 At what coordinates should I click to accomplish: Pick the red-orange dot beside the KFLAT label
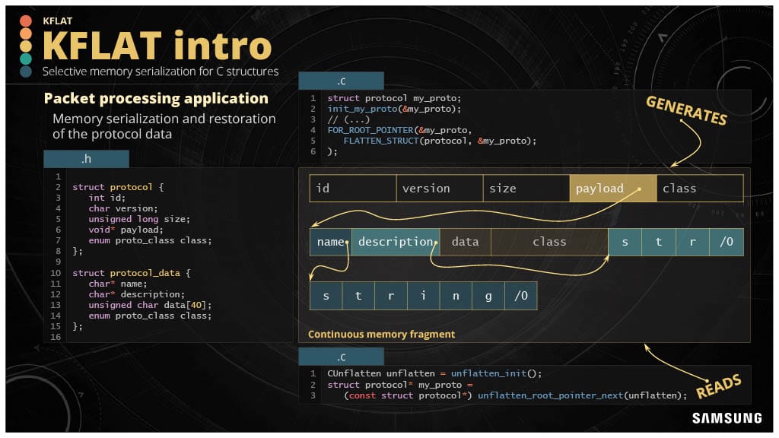pyautogui.click(x=26, y=21)
